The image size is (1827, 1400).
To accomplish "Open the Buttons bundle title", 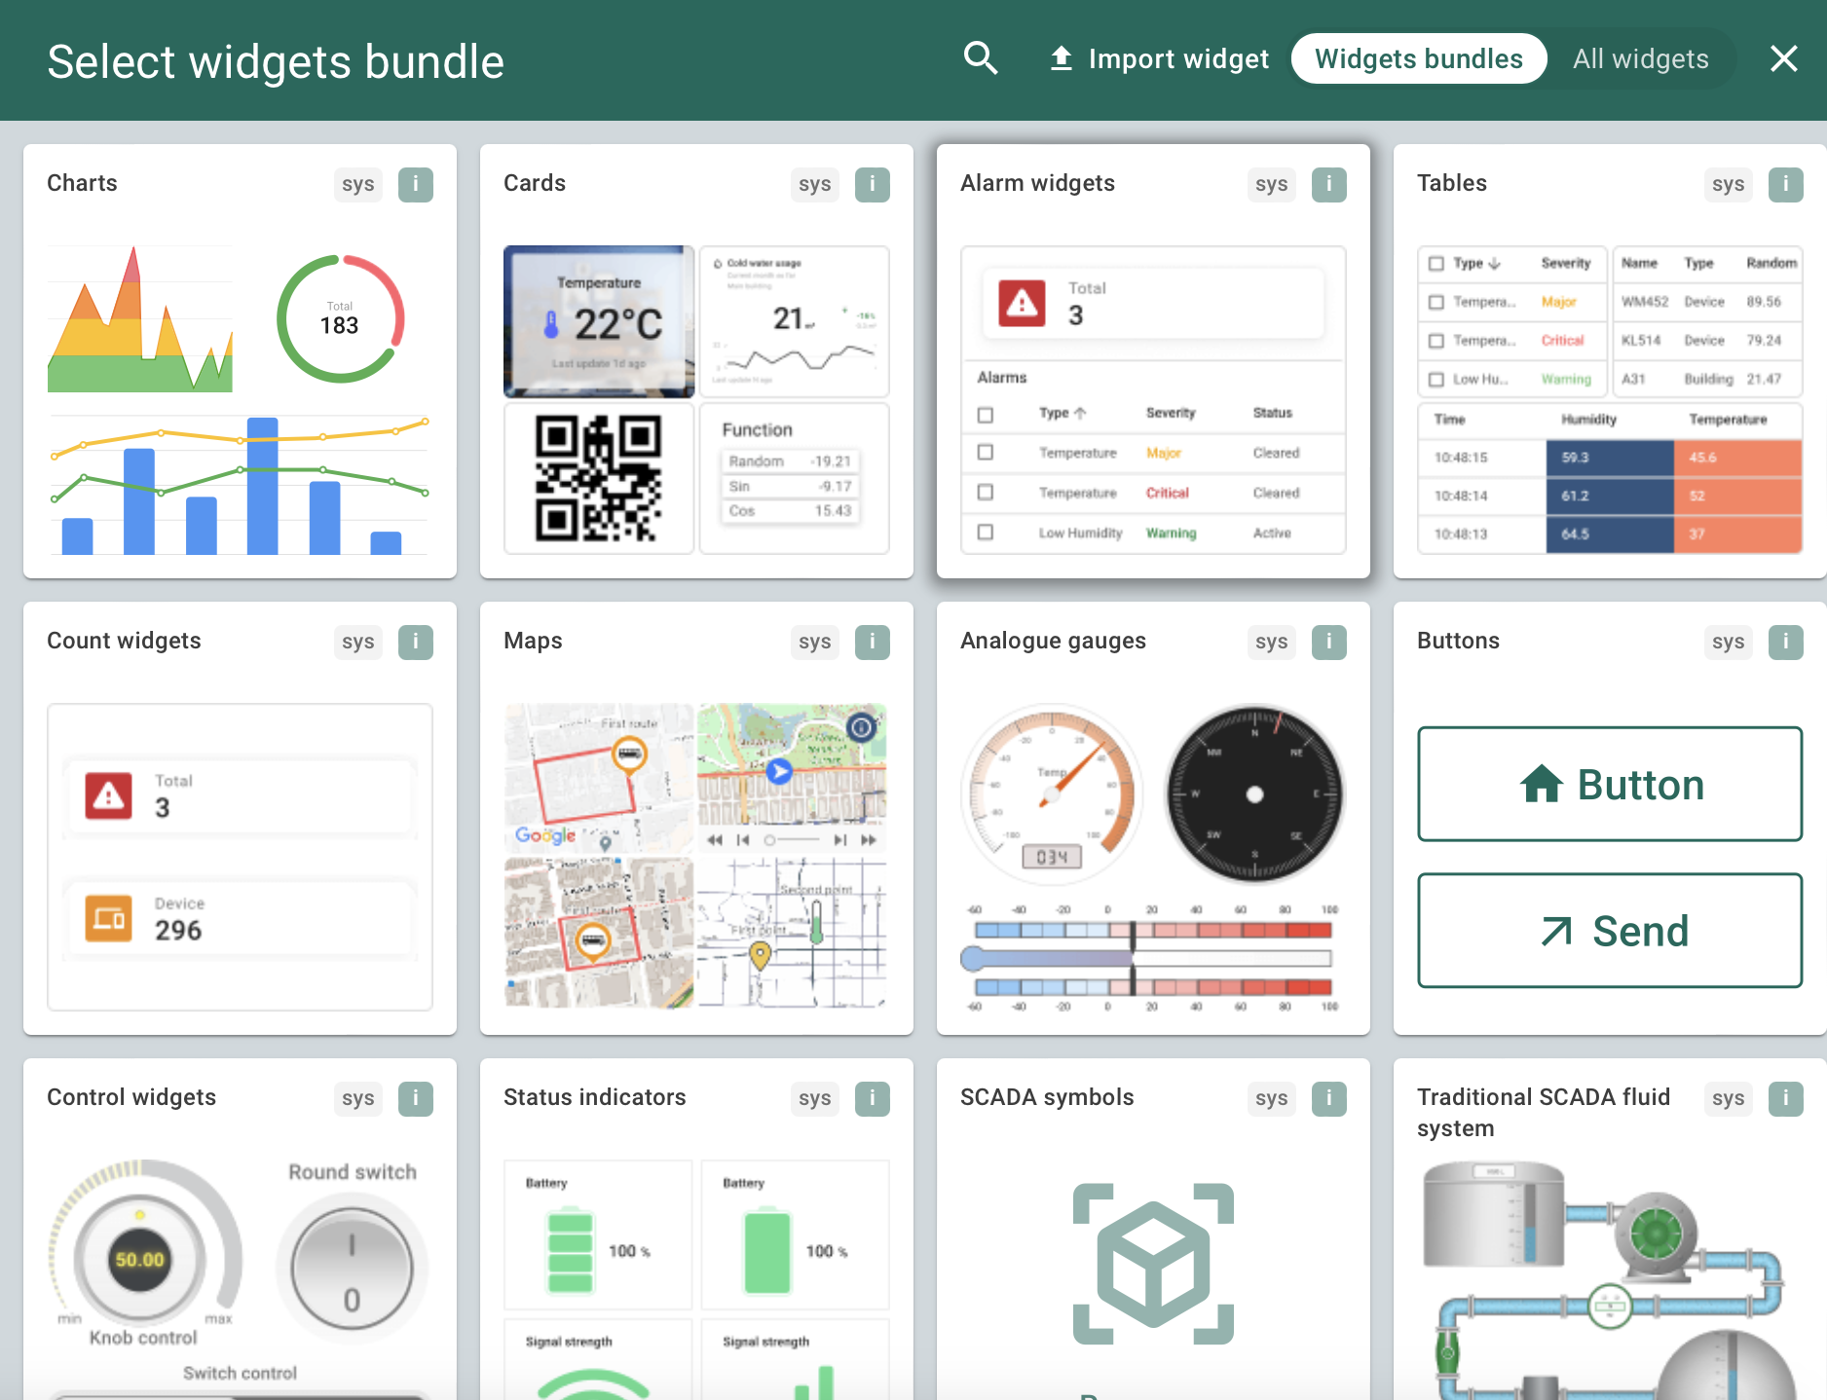I will (1458, 641).
